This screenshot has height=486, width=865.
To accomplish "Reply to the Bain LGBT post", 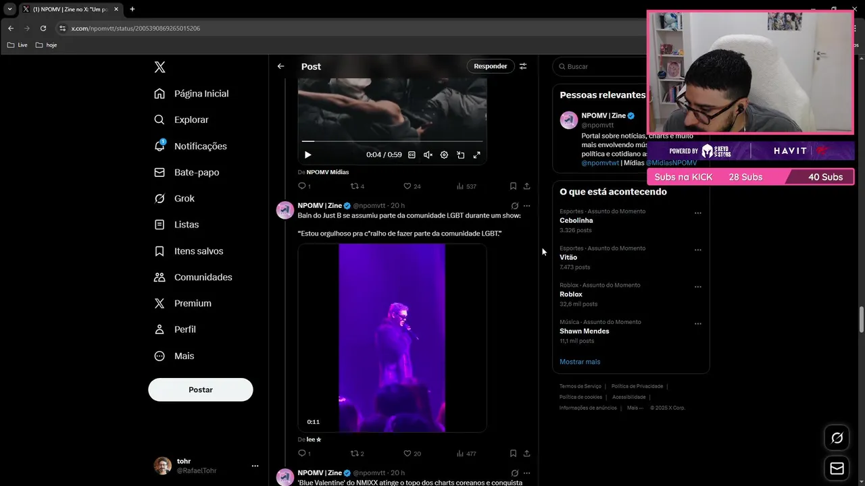I will 304,454.
